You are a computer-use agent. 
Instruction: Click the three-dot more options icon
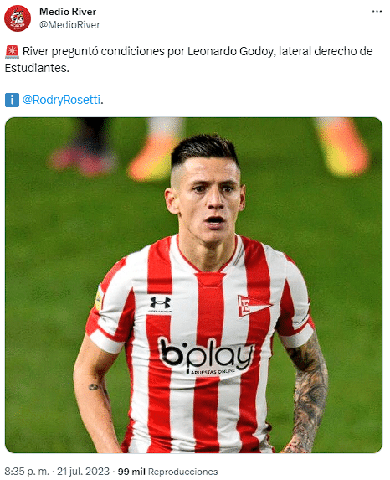point(377,12)
